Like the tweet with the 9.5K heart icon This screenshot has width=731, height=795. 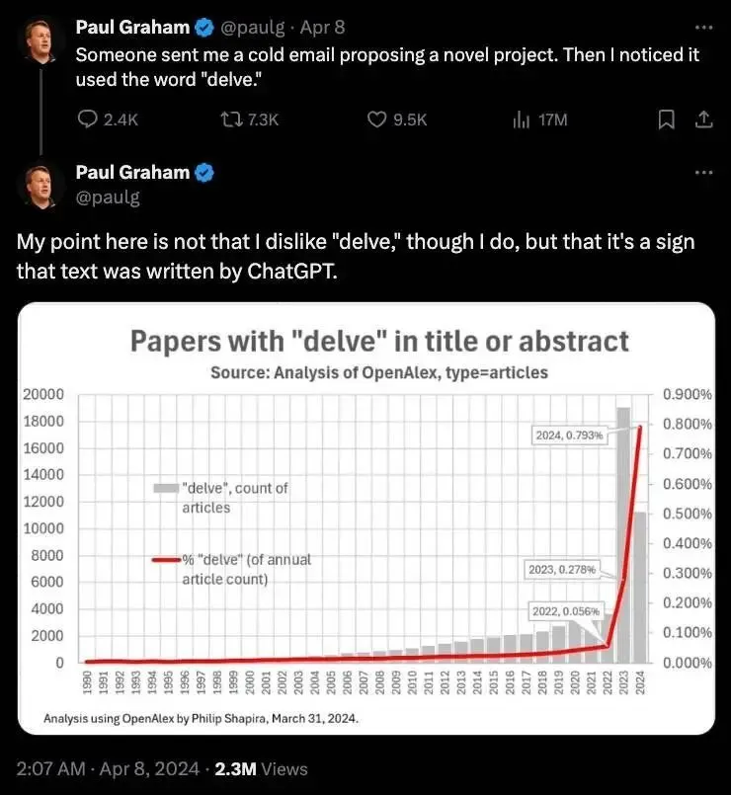(x=376, y=119)
